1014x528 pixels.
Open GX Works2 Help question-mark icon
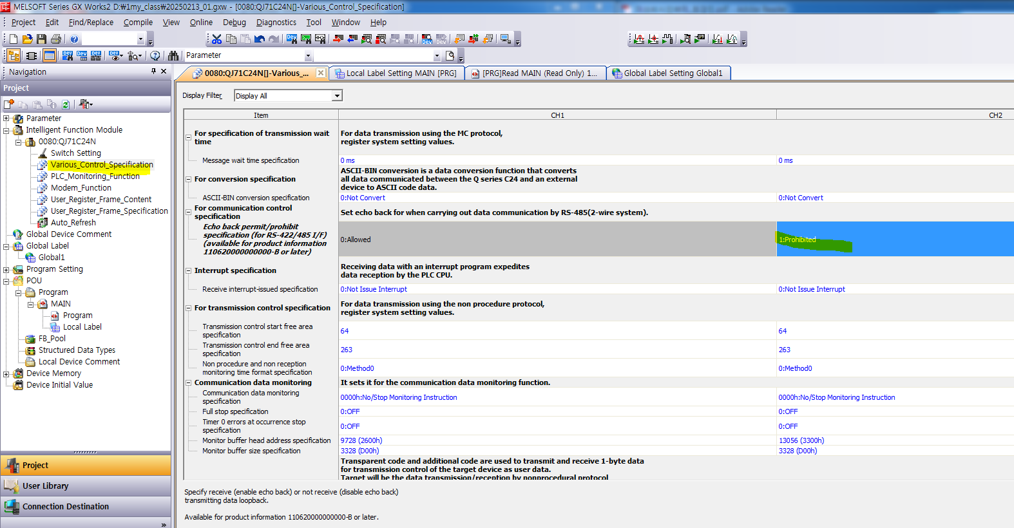[74, 39]
